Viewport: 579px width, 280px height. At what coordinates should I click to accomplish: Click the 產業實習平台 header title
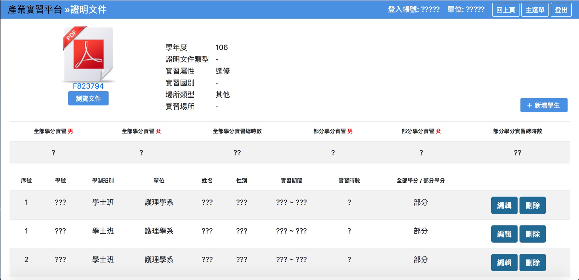(34, 9)
